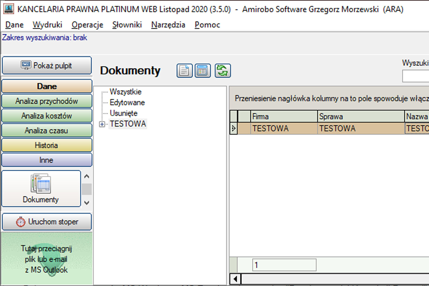This screenshot has height=286, width=429.
Task: Open the Narzędzia menu
Action: coord(168,25)
